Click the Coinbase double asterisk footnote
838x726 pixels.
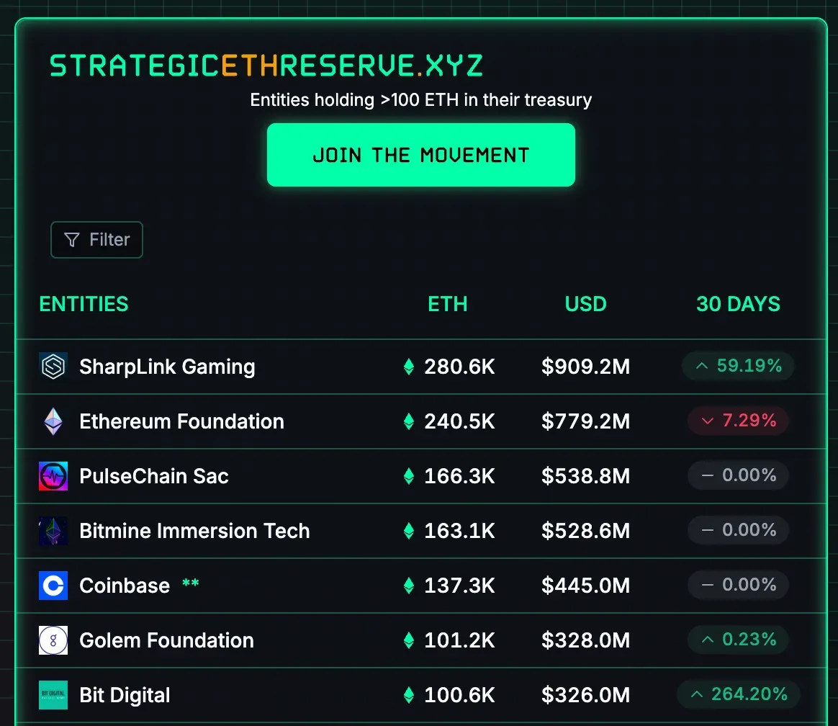tap(190, 583)
